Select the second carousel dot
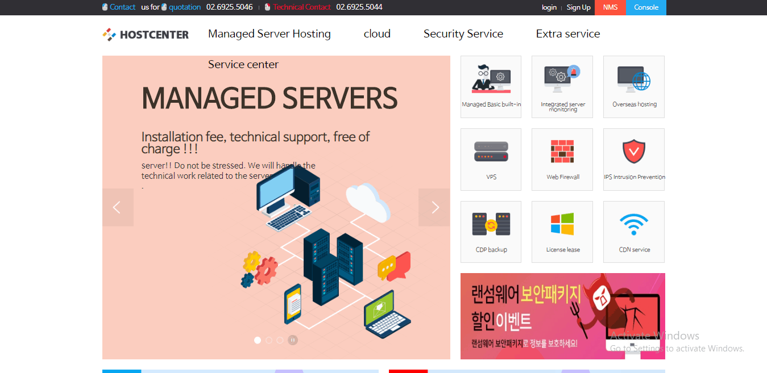 click(269, 340)
